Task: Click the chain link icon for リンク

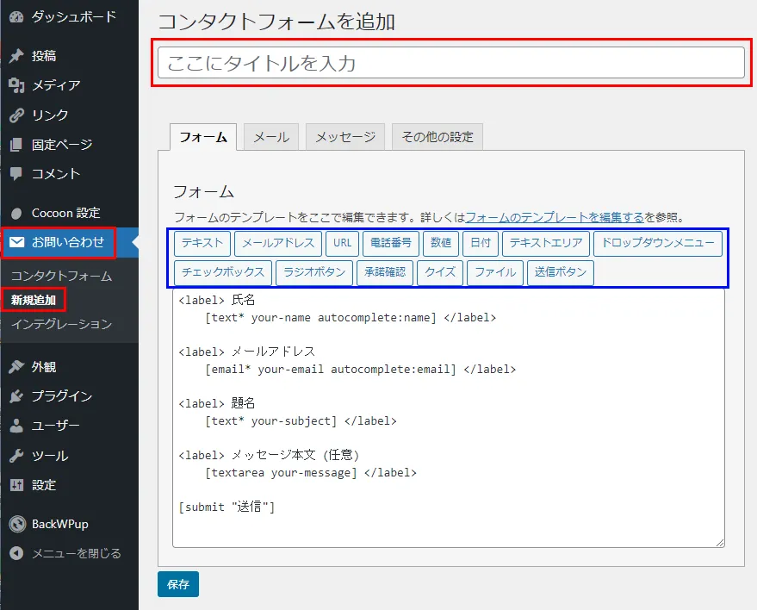Action: pyautogui.click(x=16, y=115)
